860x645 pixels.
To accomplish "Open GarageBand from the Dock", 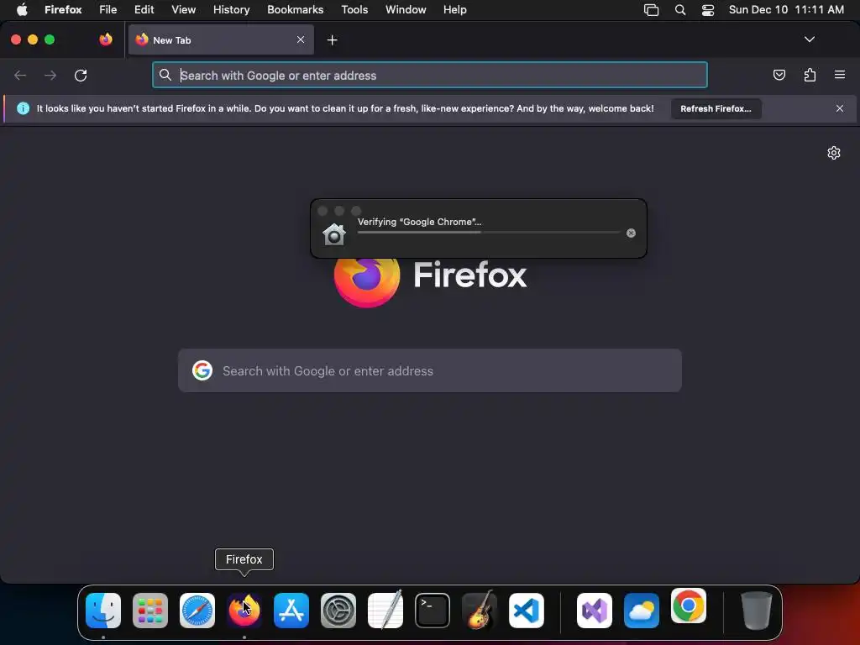I will 480,610.
